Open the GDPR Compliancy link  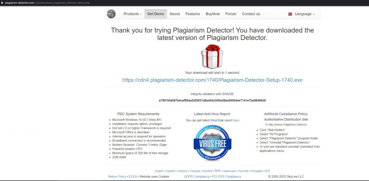click(x=196, y=176)
